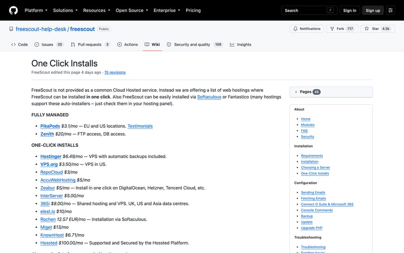
Task: Star the freescout repository
Action: coord(378,29)
